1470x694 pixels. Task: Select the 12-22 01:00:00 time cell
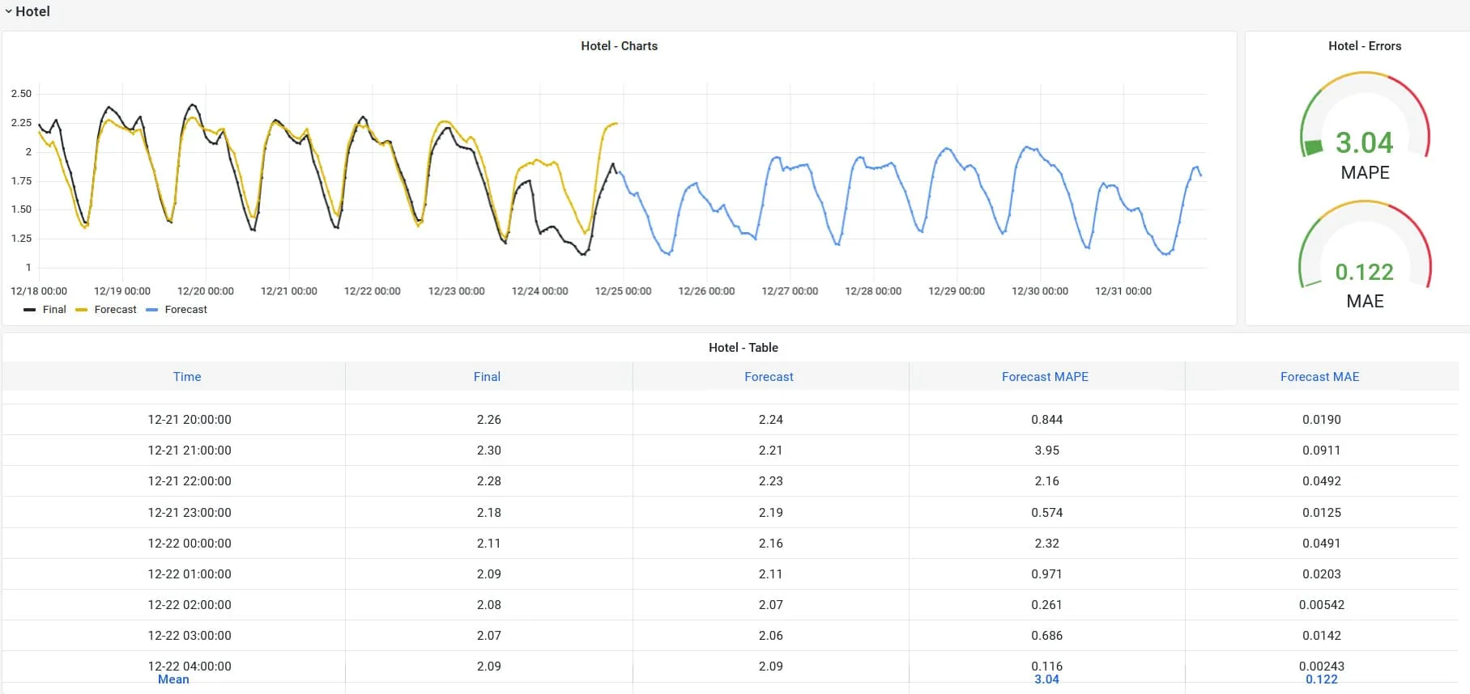(190, 574)
